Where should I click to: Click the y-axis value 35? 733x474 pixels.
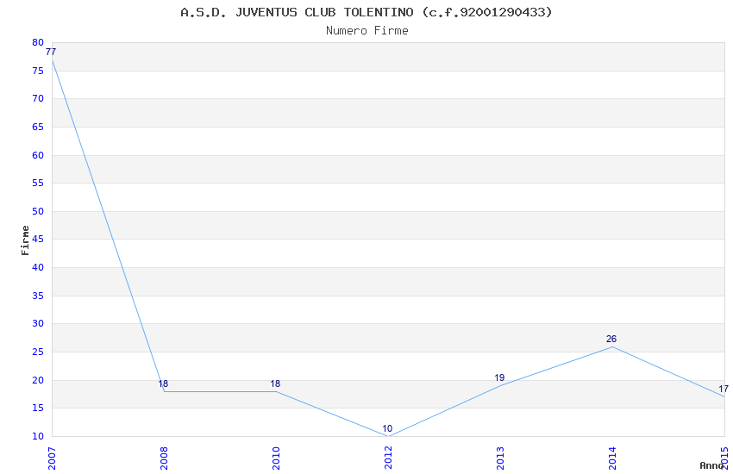(x=38, y=296)
